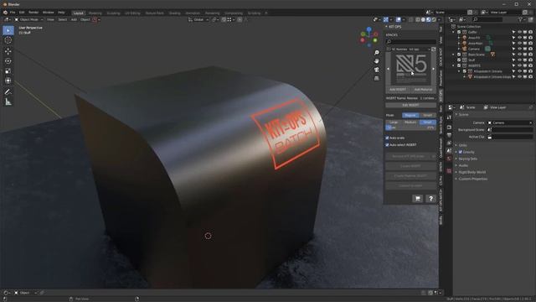
Task: Show next INSERT thumbnail arrow
Action: 434,69
